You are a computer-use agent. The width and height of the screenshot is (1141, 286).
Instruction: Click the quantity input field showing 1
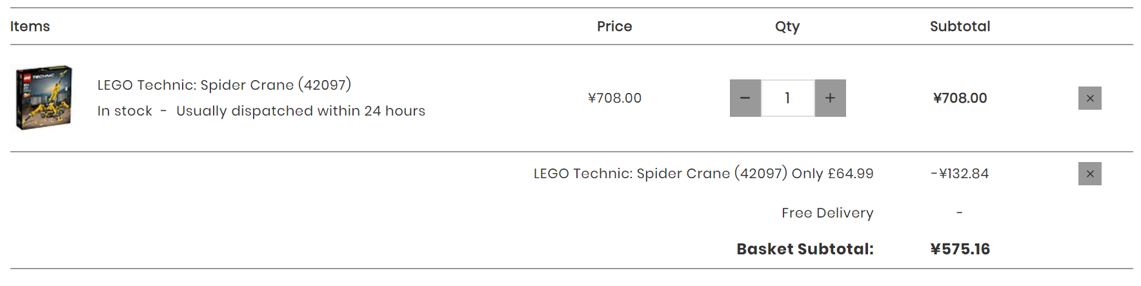tap(788, 98)
